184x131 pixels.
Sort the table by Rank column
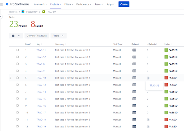point(28,44)
